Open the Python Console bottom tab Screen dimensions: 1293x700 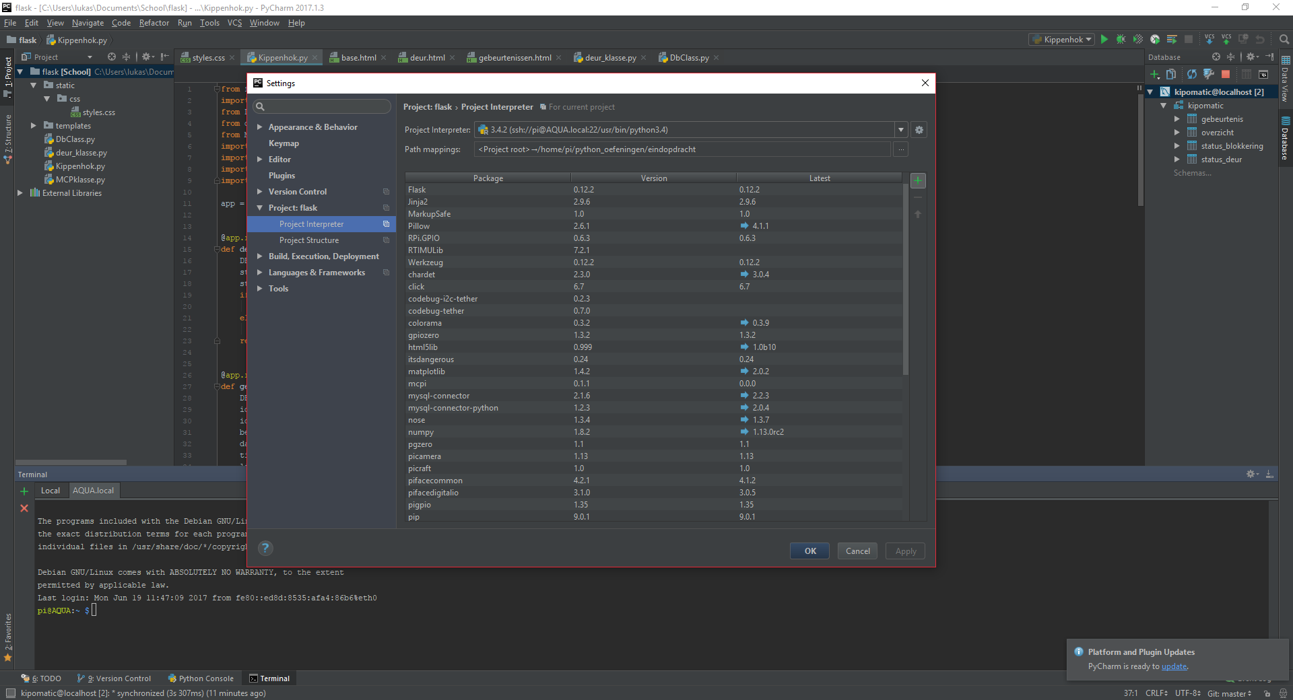(x=201, y=678)
